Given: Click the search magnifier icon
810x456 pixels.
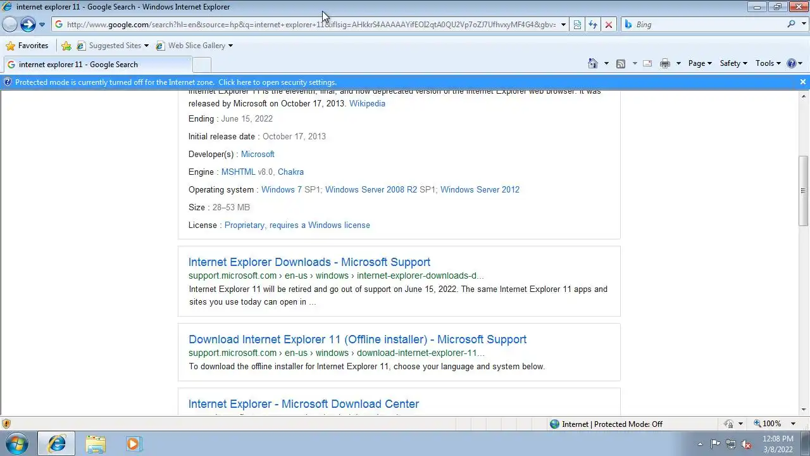Looking at the screenshot, I should point(791,24).
